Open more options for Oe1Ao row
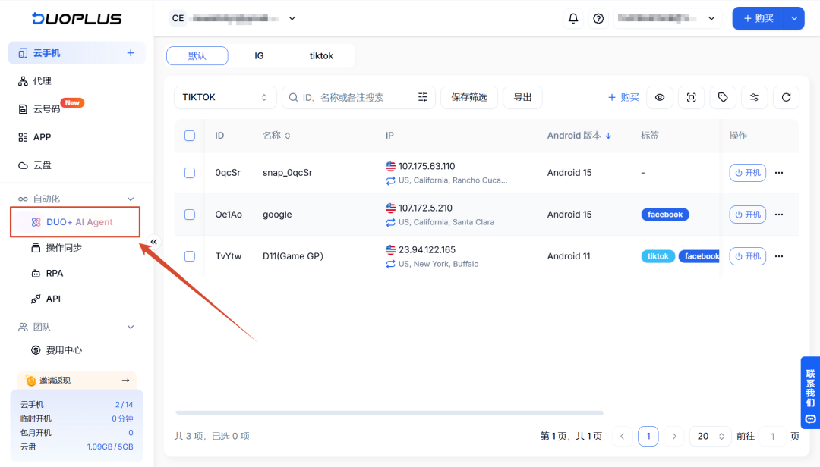Viewport: 820px width, 467px height. [779, 215]
